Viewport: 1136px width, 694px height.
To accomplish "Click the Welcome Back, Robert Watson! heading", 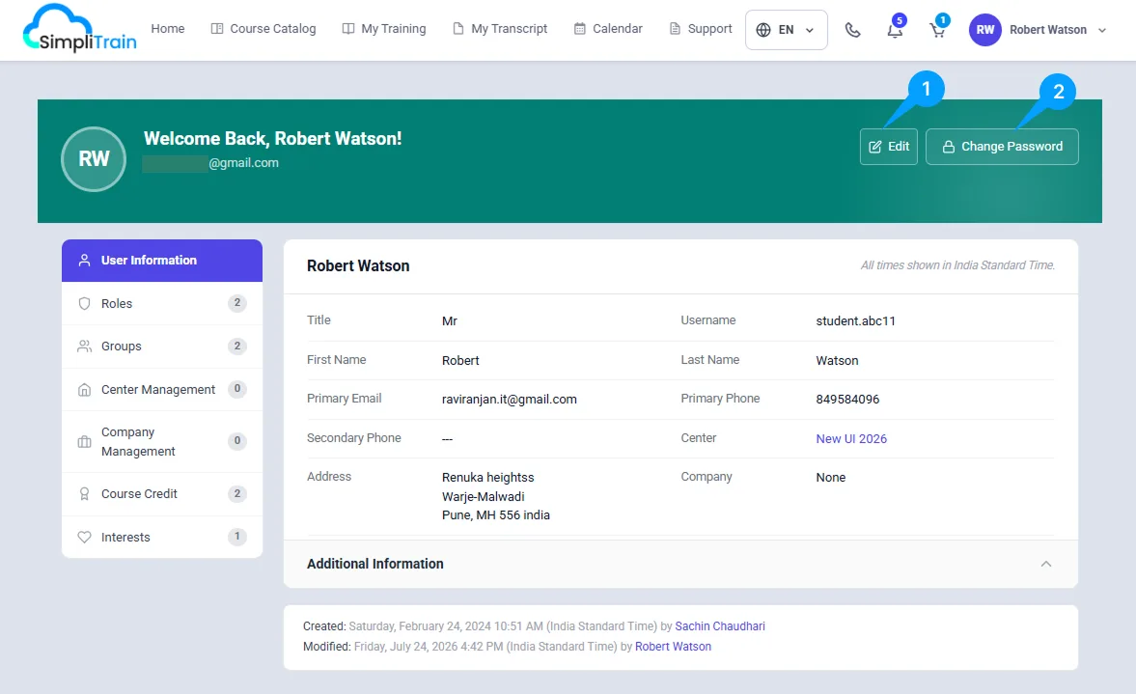I will tap(272, 138).
